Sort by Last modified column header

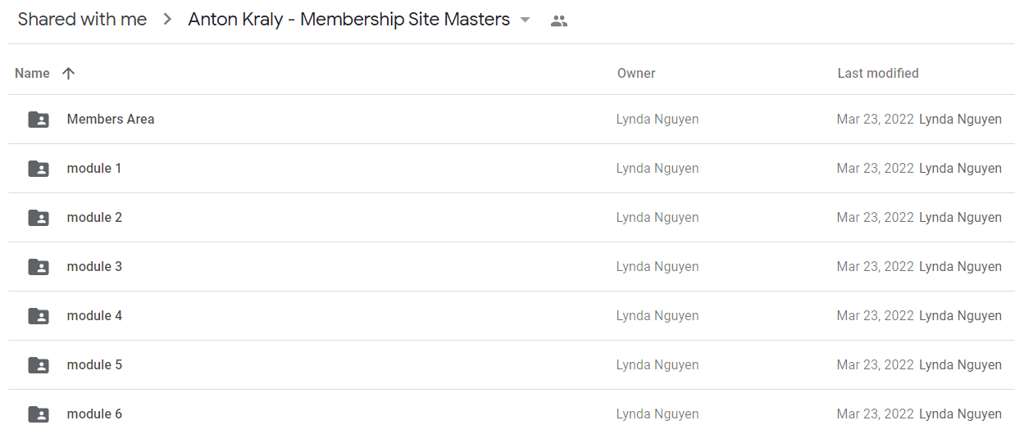tap(878, 73)
